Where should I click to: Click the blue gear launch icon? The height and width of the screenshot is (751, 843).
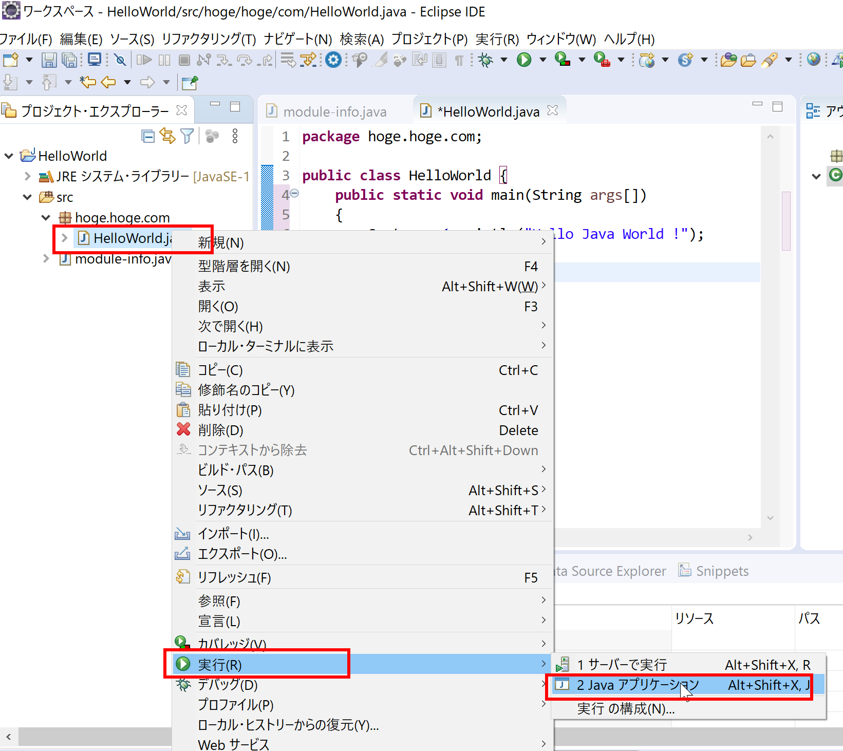pyautogui.click(x=333, y=60)
